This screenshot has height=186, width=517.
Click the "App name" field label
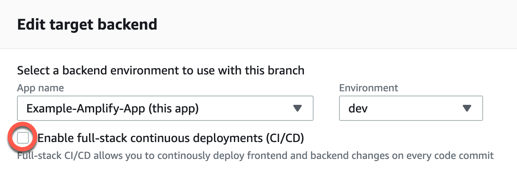coord(41,88)
